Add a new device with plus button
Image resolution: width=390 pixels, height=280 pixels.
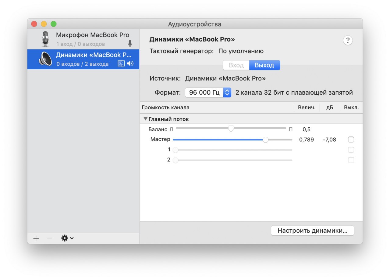click(36, 238)
